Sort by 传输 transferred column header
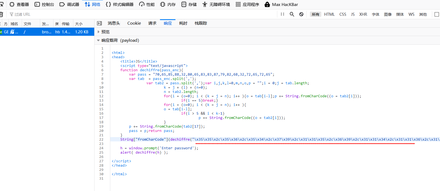The width and height of the screenshot is (440, 191). tap(67, 24)
